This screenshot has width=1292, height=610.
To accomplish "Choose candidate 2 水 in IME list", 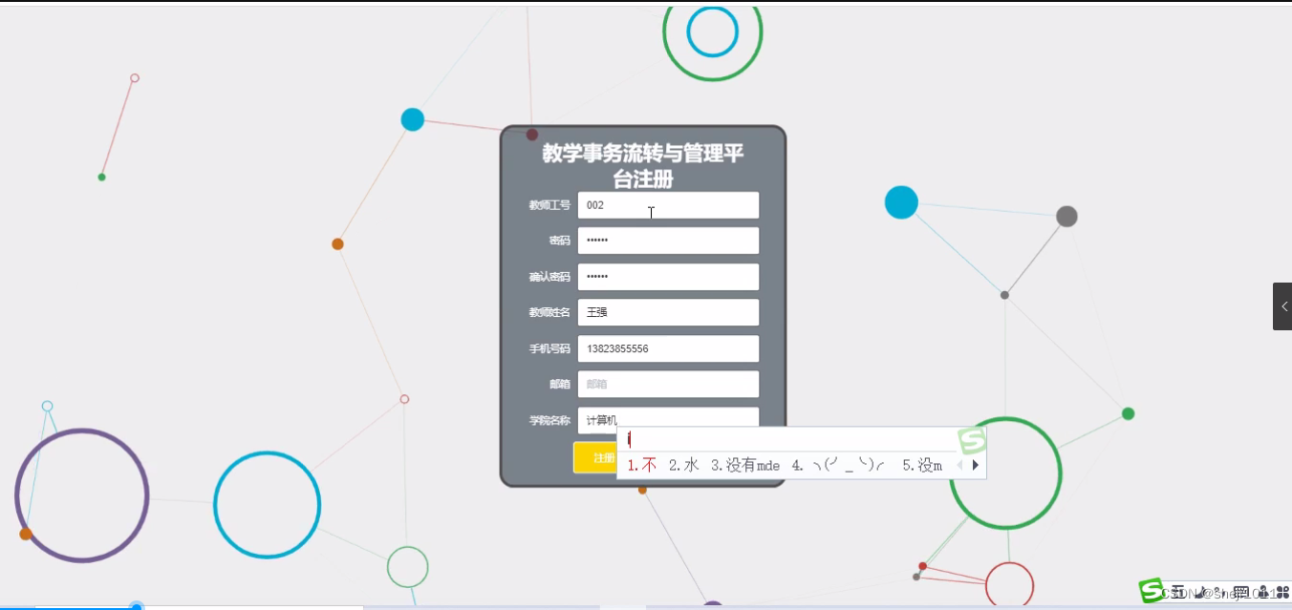I will 684,466.
